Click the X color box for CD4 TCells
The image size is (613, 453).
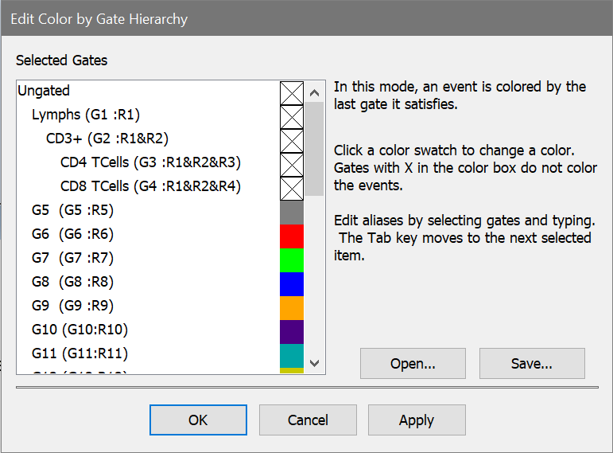click(x=292, y=165)
